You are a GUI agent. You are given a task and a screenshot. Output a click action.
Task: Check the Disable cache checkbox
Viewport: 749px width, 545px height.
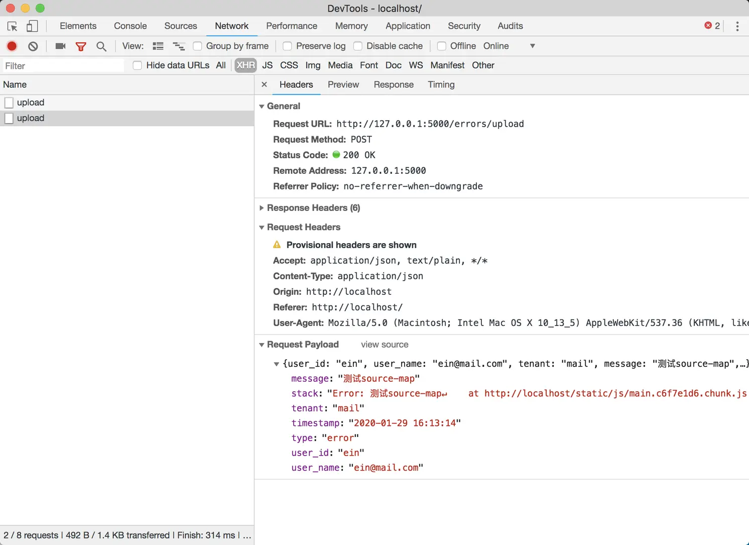357,46
